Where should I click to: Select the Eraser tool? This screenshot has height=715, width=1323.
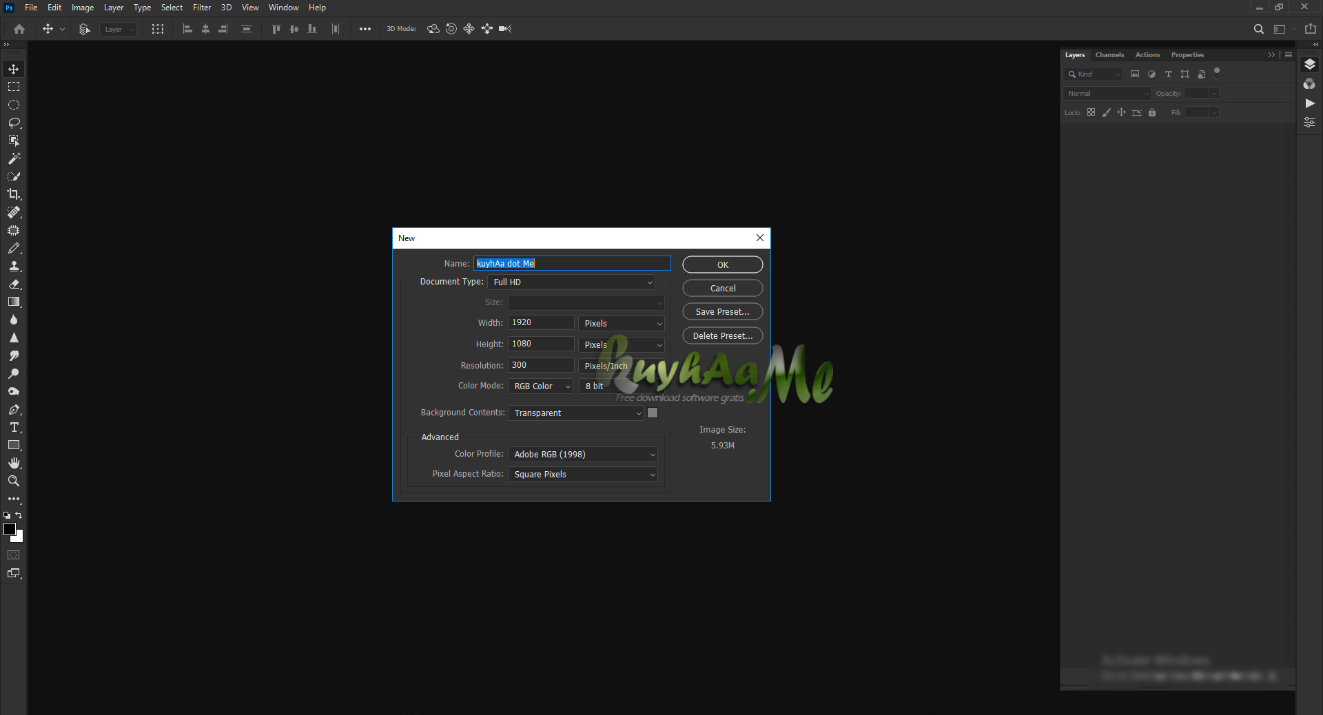point(14,284)
